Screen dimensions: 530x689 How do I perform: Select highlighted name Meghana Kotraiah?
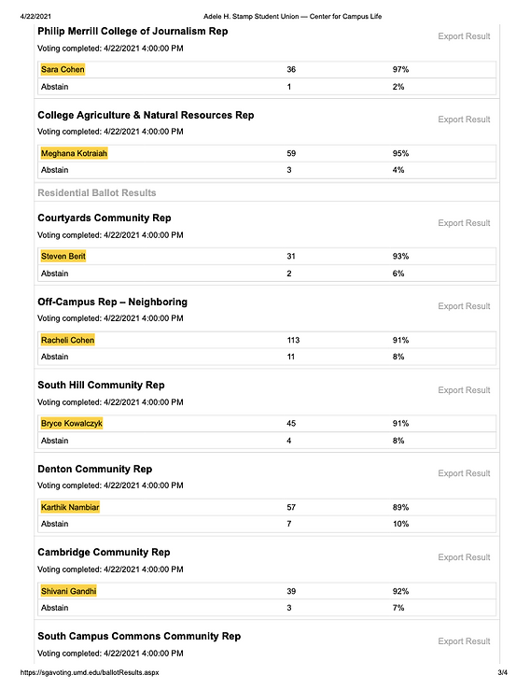pyautogui.click(x=75, y=153)
